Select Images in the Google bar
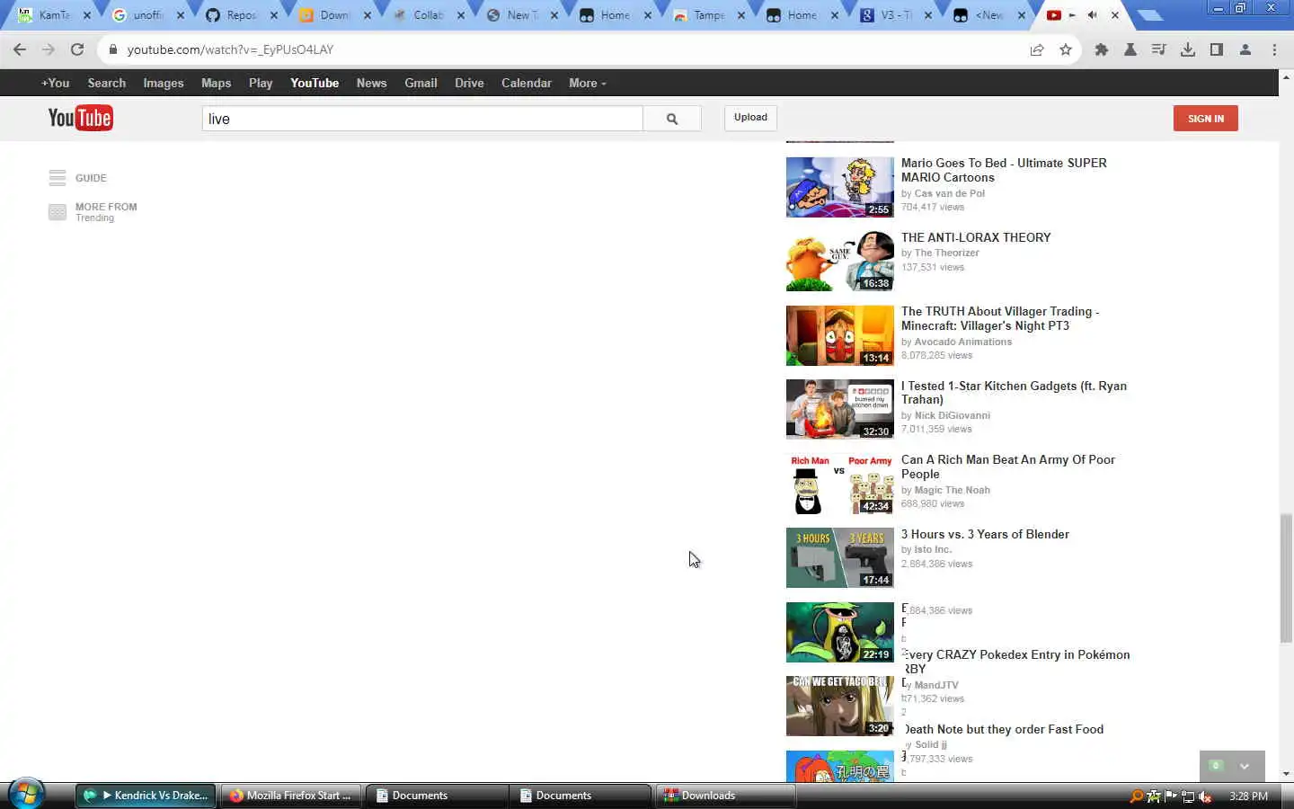 click(164, 83)
